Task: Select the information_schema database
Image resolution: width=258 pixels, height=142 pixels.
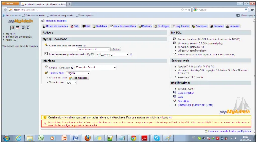Action: click(19, 37)
